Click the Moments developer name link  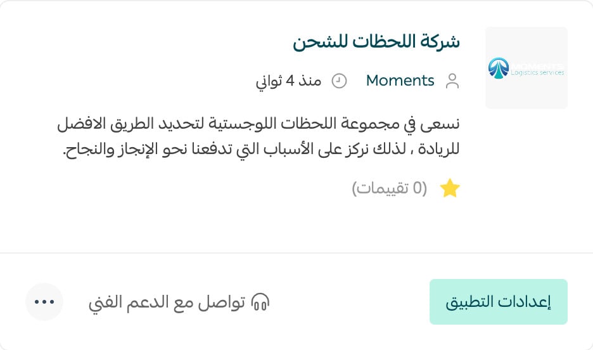[400, 81]
